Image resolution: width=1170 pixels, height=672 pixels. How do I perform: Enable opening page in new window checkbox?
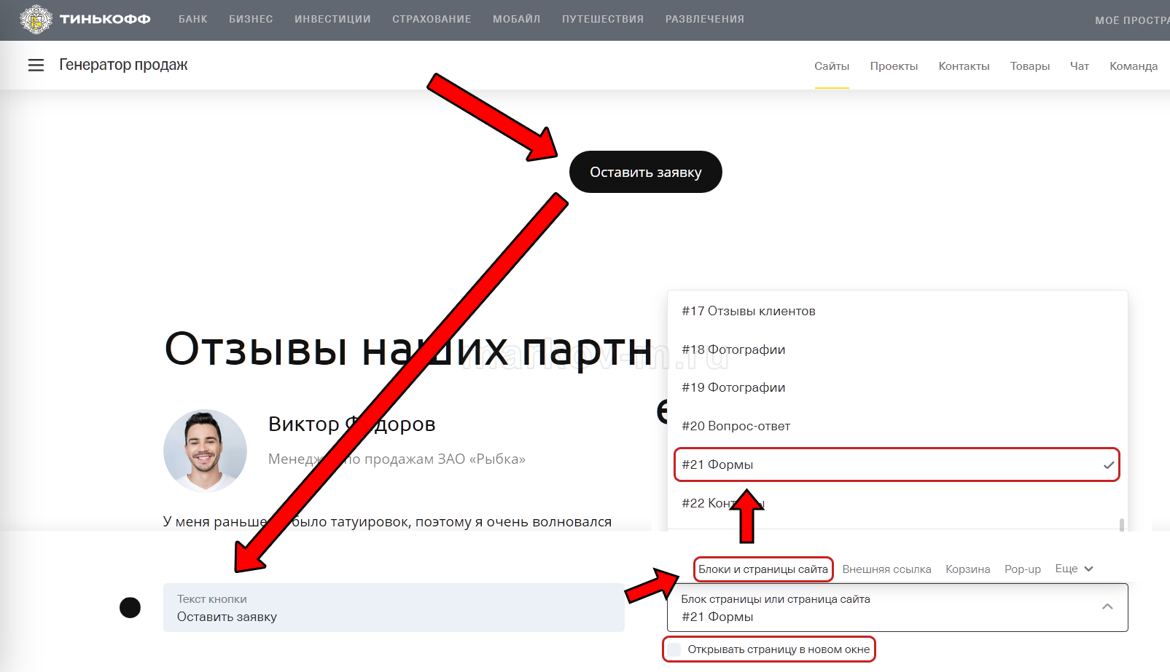[x=675, y=649]
